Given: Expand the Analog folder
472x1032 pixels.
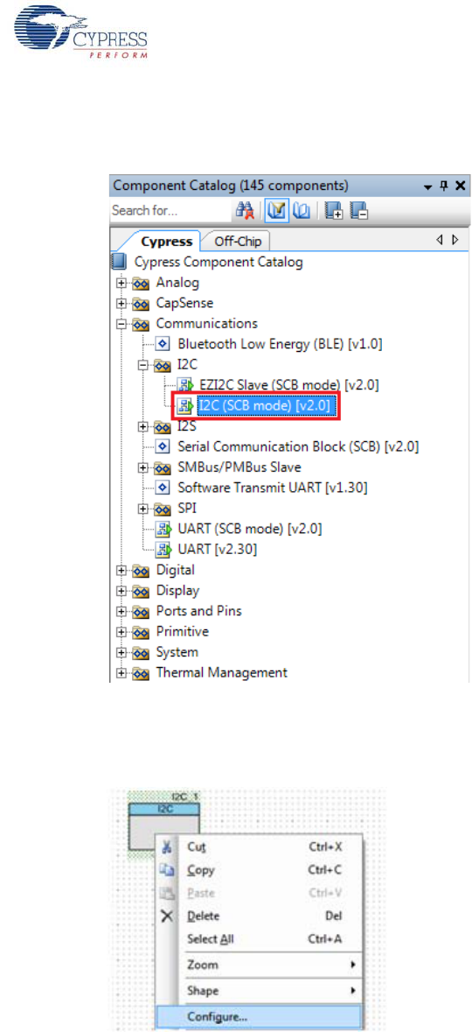Looking at the screenshot, I should 121,283.
